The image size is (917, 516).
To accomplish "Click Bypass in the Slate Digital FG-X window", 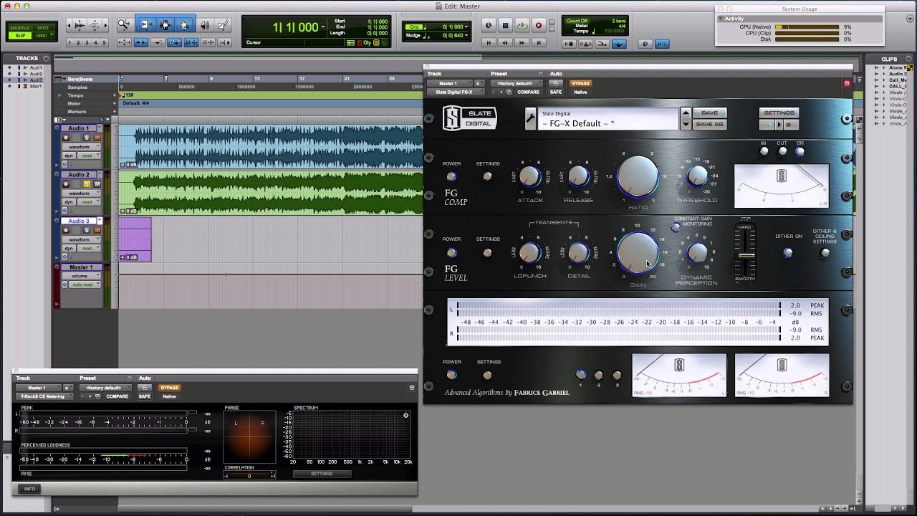I will pyautogui.click(x=580, y=83).
